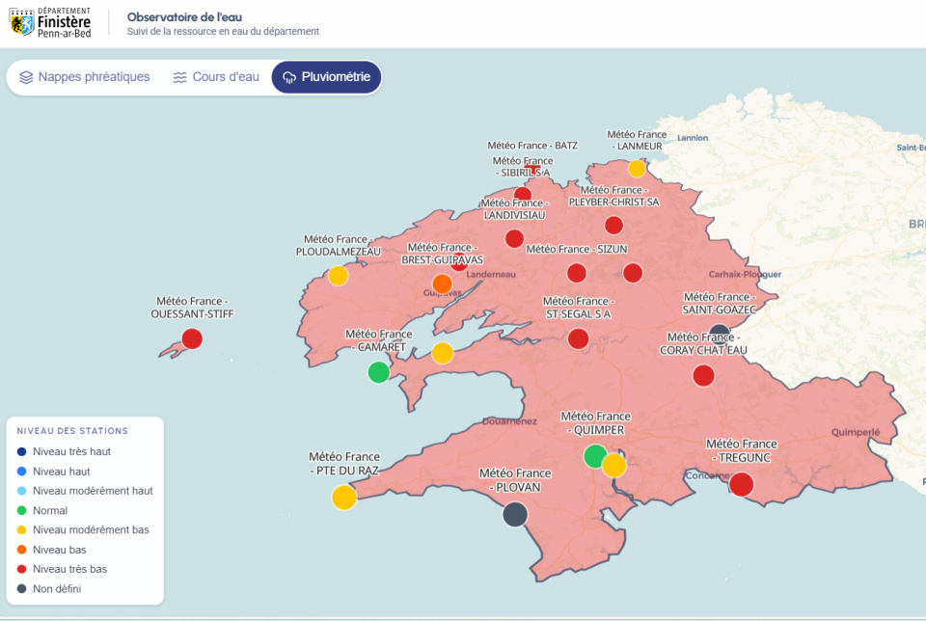Click the Niveau haut legend dot
The width and height of the screenshot is (926, 621).
(22, 472)
